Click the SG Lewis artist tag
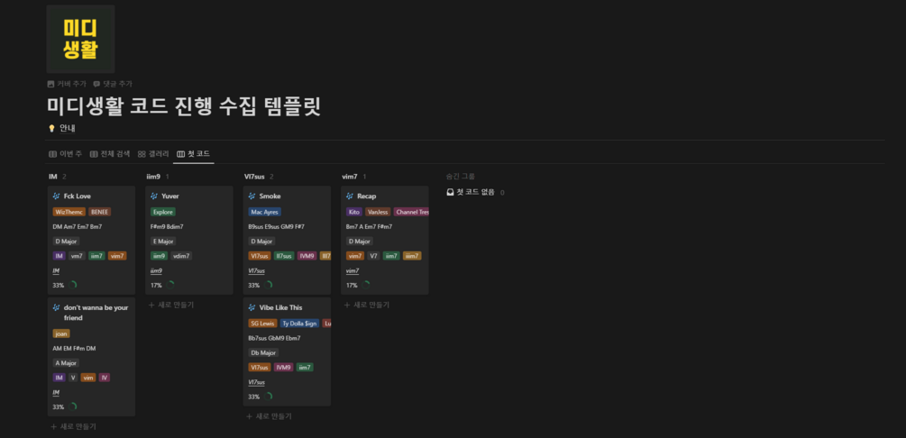The height and width of the screenshot is (438, 906). 263,324
